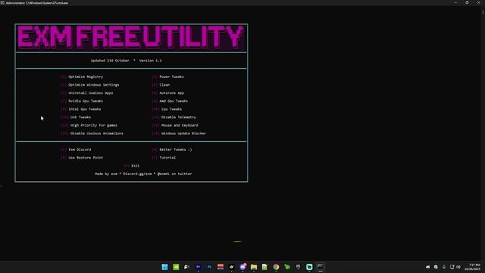Click the 'Made by exm' credits line
Screen dimensions: 485x273
coord(143,174)
